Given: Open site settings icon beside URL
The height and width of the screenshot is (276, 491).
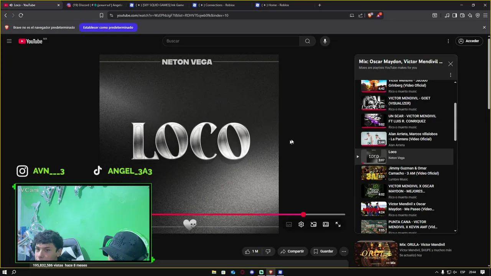Looking at the screenshot, I should (x=111, y=15).
